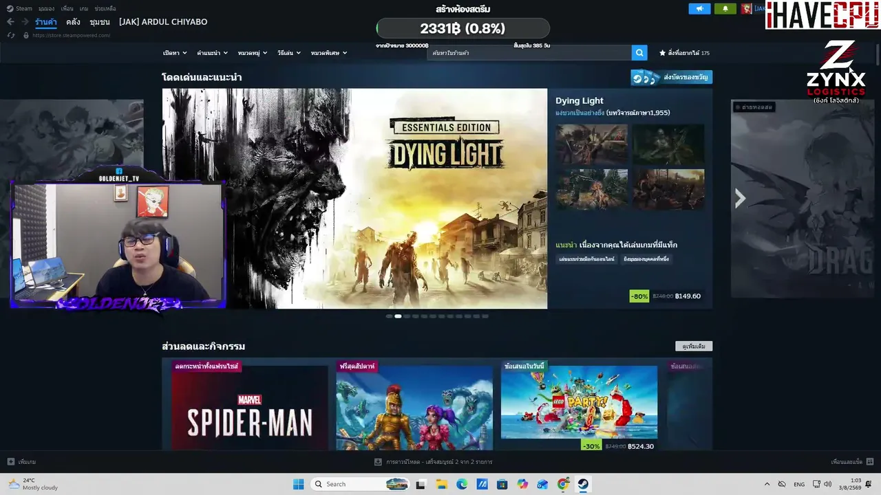Open the Outlook icon on the taskbar
The image size is (881, 495).
coord(542,484)
